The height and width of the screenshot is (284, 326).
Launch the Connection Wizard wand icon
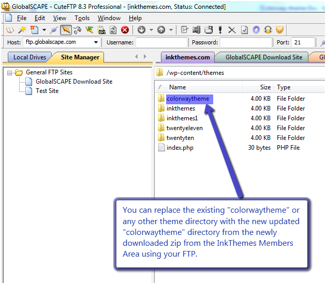[x=22, y=30]
